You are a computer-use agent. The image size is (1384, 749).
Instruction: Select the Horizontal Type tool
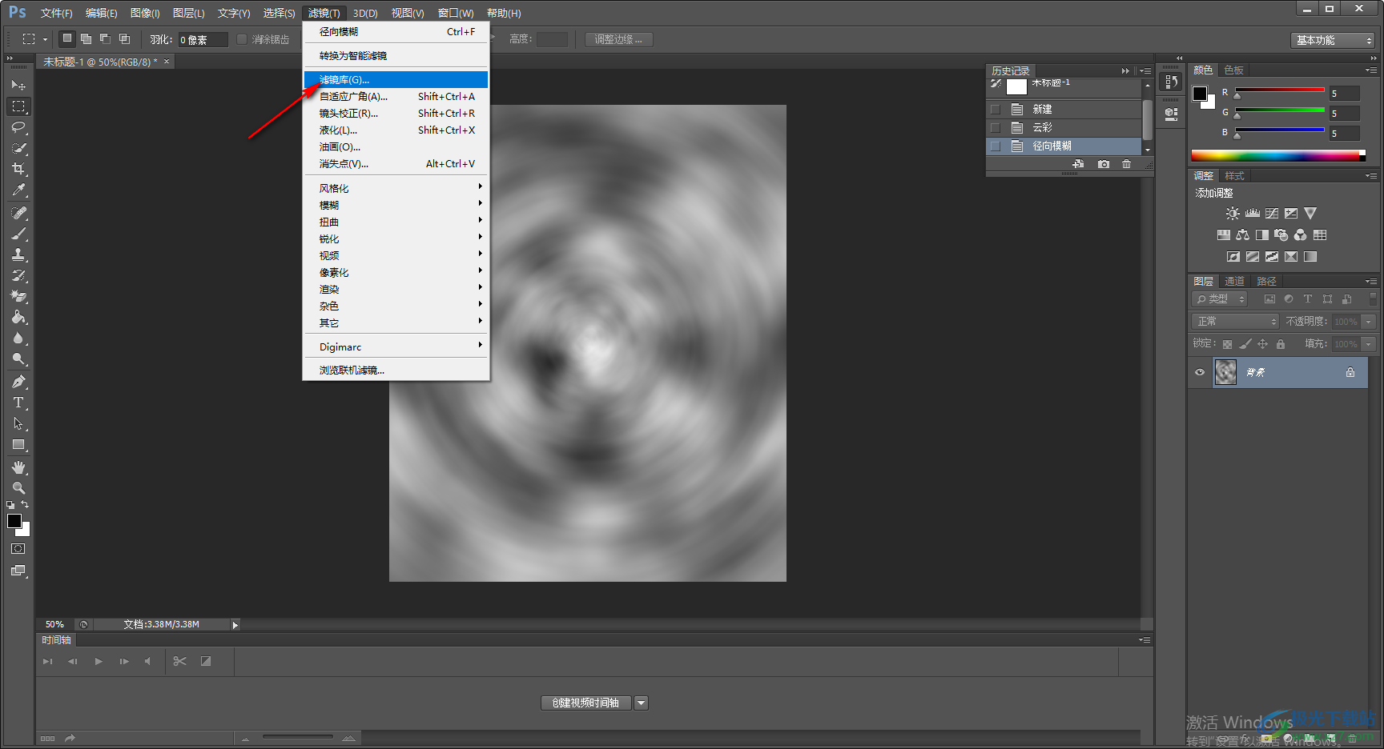pyautogui.click(x=18, y=403)
